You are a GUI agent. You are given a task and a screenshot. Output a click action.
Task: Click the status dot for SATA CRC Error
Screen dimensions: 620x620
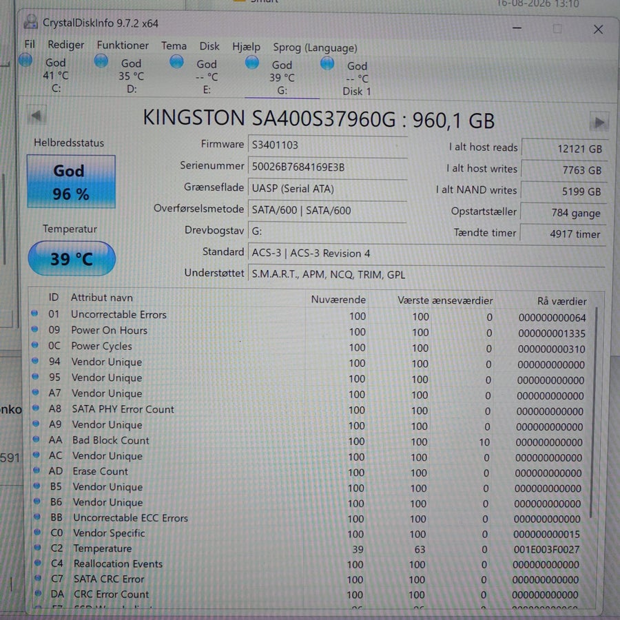click(x=38, y=578)
